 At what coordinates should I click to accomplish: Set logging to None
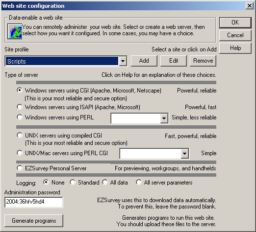(x=46, y=182)
